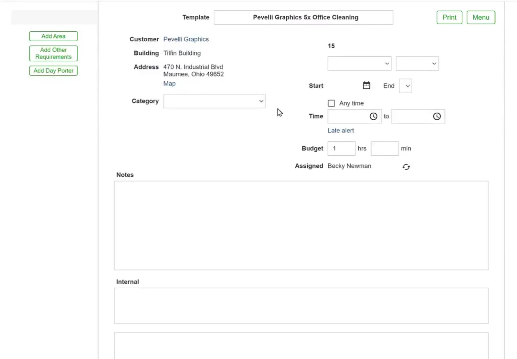Click the Maumee, Ohio 49652 text
This screenshot has height=359, width=517.
tap(193, 74)
